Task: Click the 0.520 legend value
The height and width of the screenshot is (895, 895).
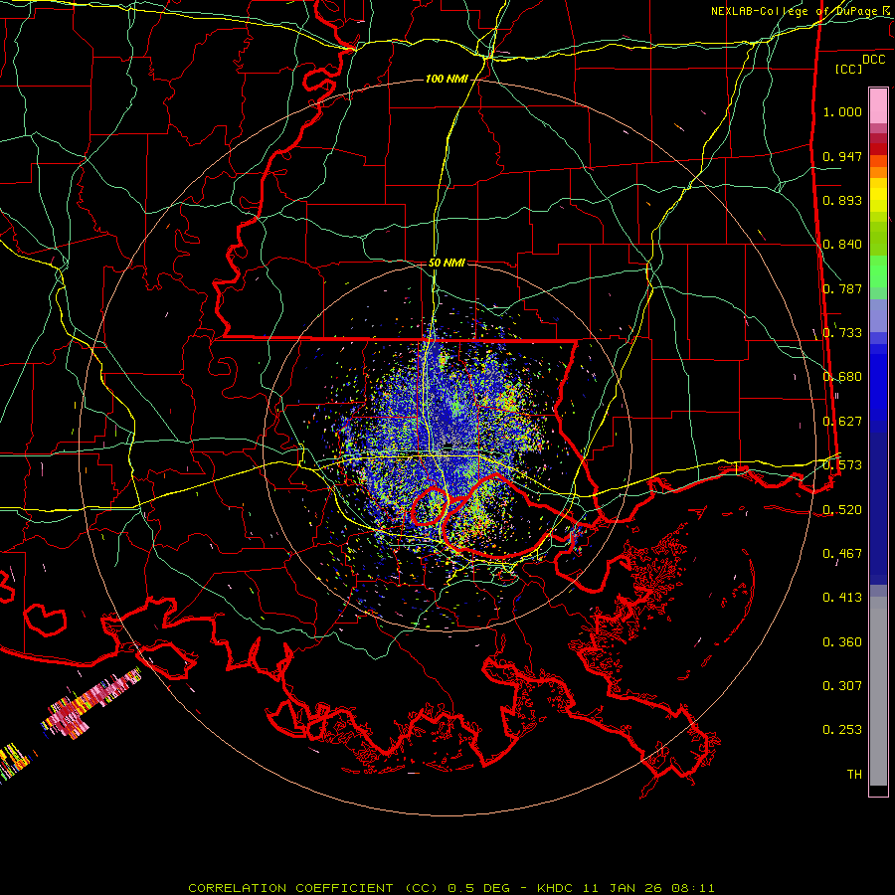Action: 842,510
